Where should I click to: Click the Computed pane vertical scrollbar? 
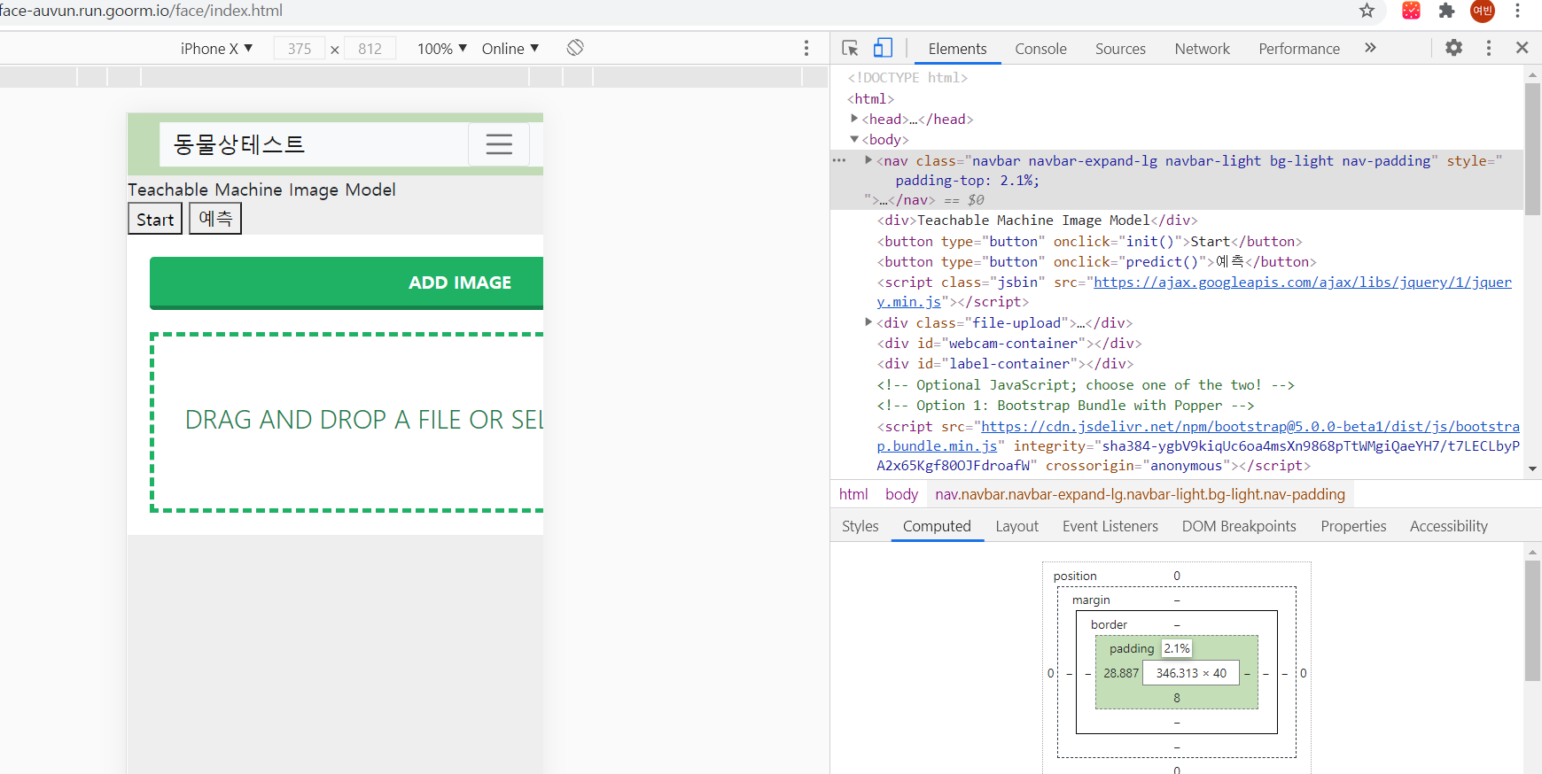(1532, 620)
